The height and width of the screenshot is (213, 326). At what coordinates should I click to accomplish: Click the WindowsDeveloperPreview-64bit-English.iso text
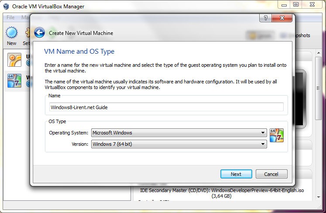coord(257,190)
